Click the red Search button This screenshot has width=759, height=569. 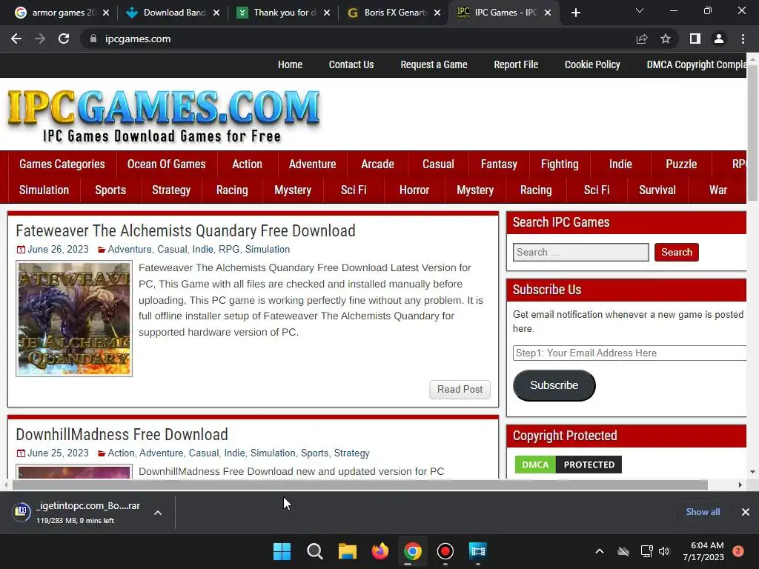click(x=676, y=252)
